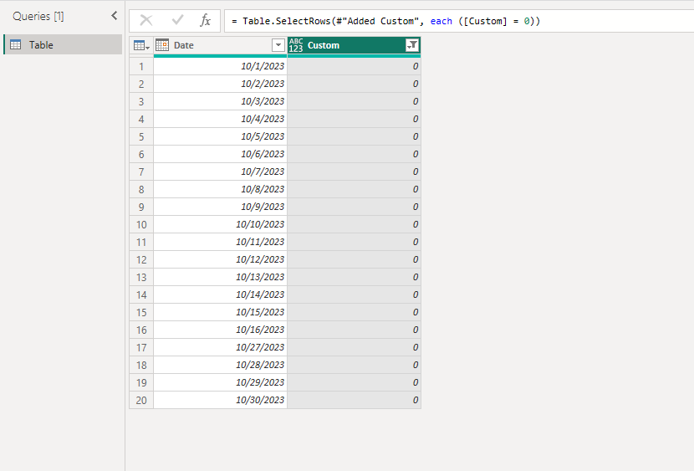Click Custom value 0 in 10/27/2023 row
The image size is (694, 471).
pos(354,347)
